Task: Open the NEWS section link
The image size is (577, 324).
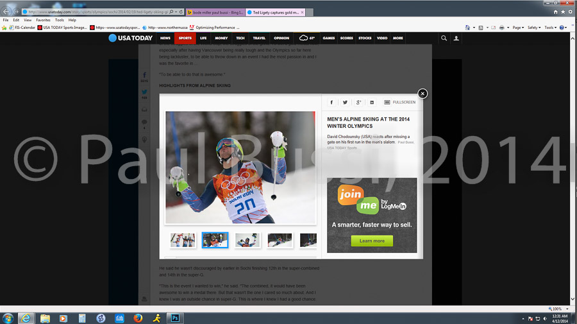Action: [x=165, y=38]
